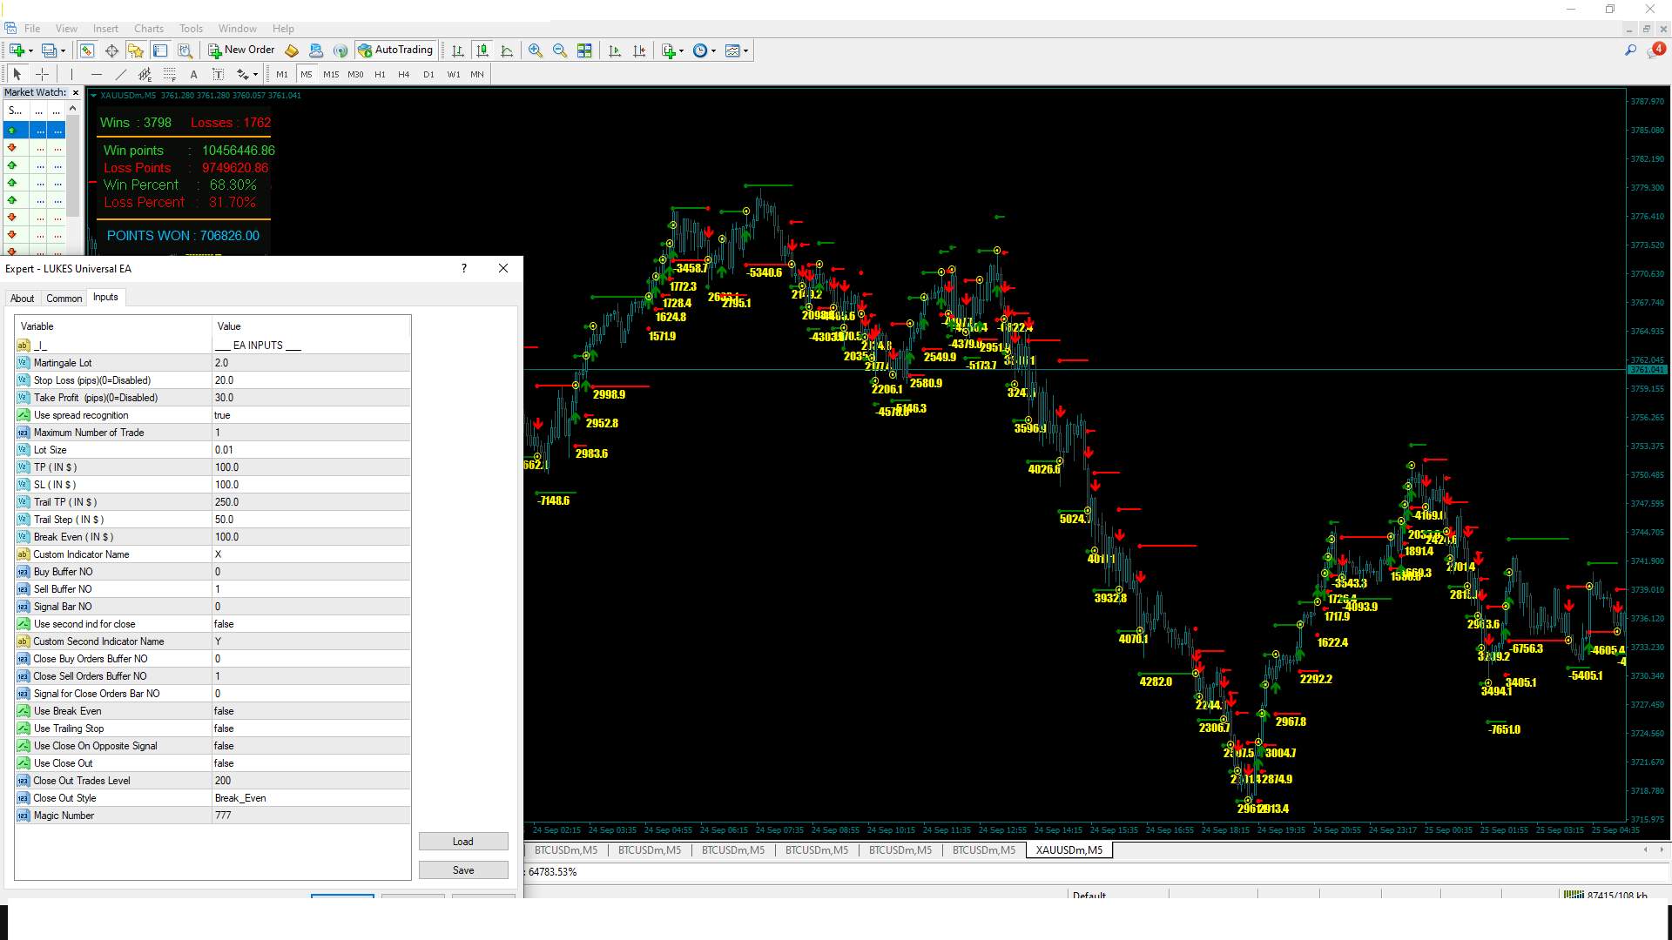The width and height of the screenshot is (1672, 940).
Task: Open the Charts menu
Action: [x=148, y=29]
